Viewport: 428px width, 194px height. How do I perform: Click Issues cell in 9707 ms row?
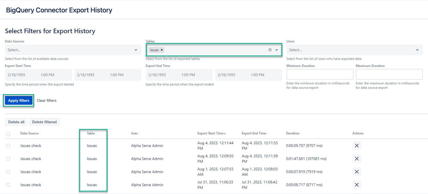(92, 146)
